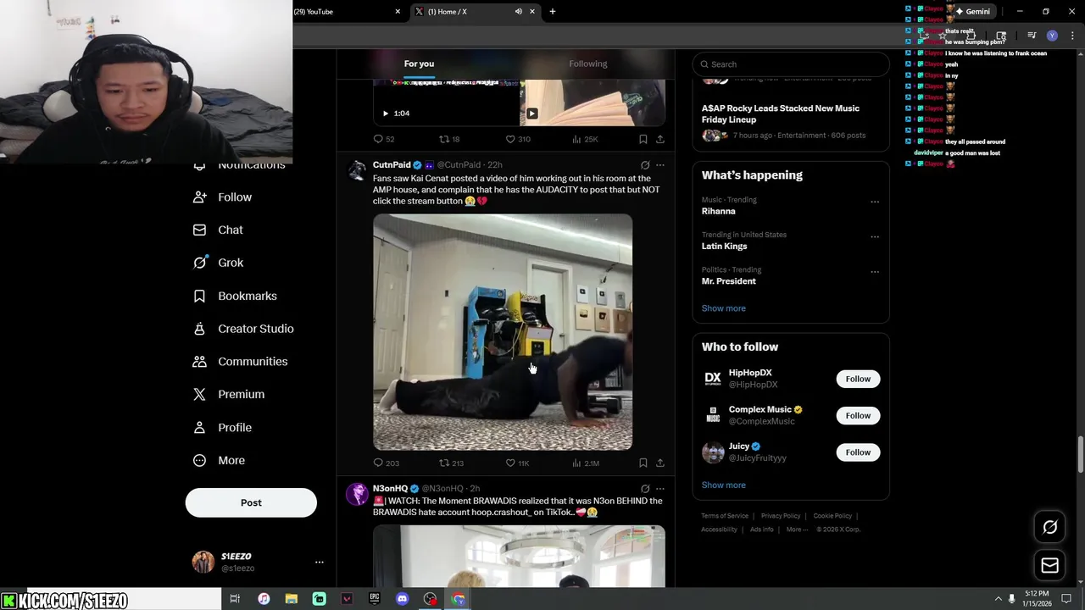Bookmark the CutnPaid post
This screenshot has height=610, width=1085.
coord(643,463)
